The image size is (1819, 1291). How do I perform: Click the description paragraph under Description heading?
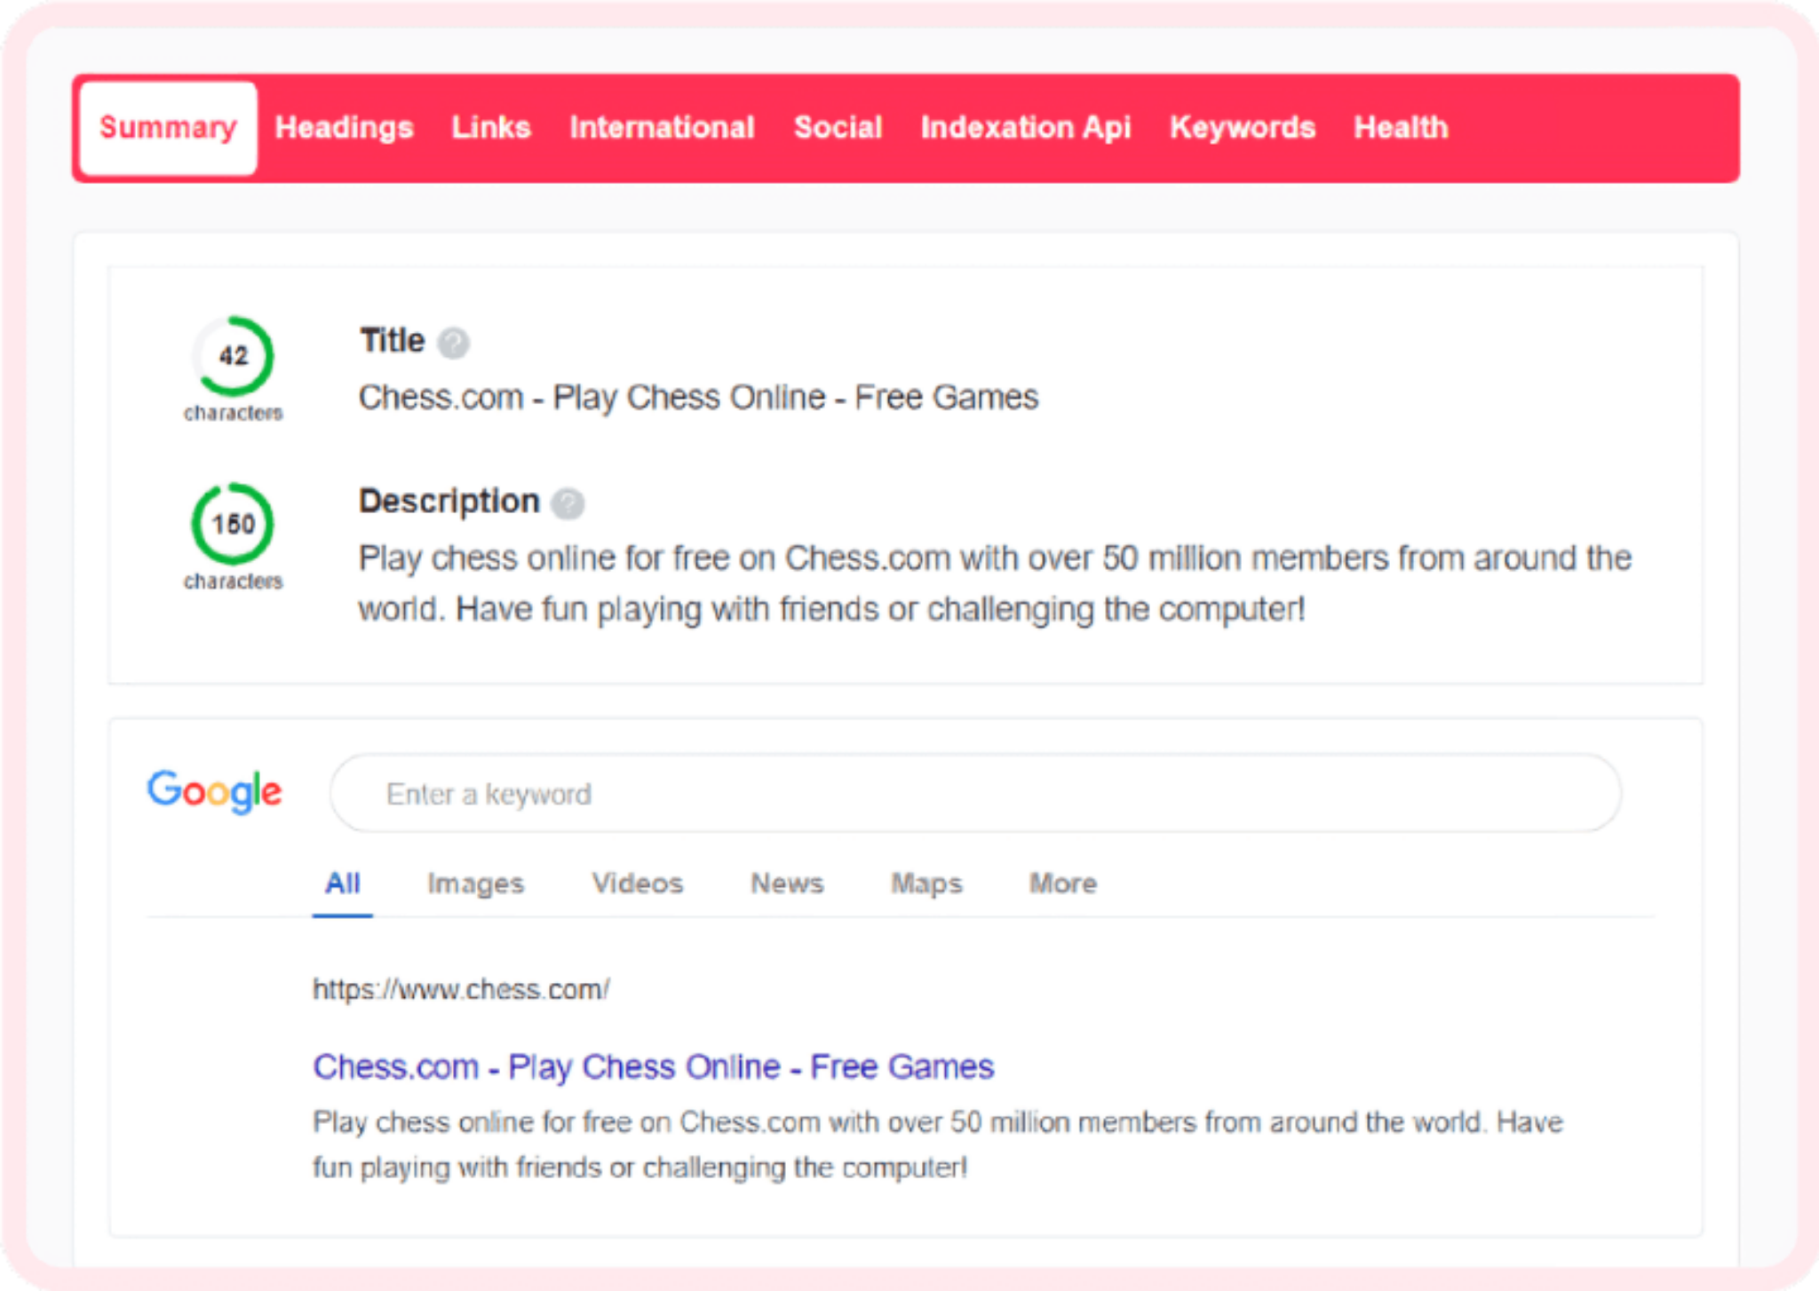pyautogui.click(x=995, y=583)
